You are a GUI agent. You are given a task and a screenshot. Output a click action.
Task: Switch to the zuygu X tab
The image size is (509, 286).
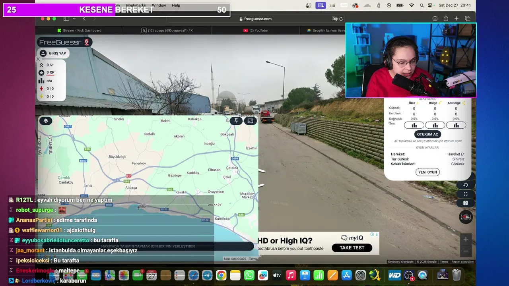click(167, 30)
